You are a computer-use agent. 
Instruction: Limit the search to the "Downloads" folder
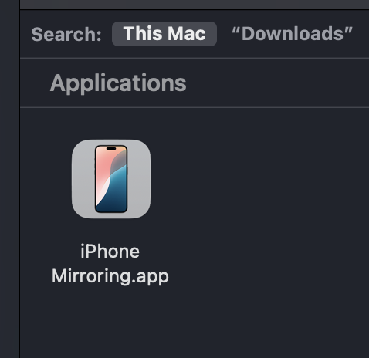(292, 34)
